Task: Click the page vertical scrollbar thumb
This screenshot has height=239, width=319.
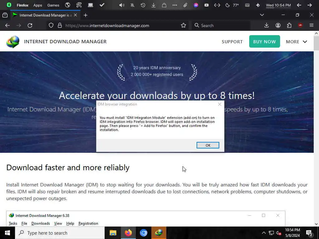Action: (x=316, y=43)
